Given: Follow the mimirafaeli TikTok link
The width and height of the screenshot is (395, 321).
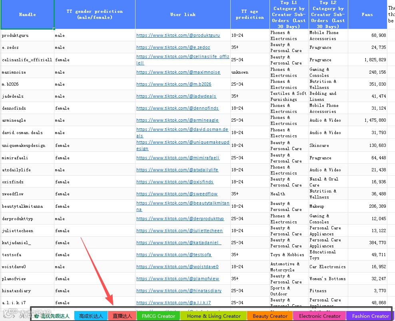Looking at the screenshot, I should click(x=178, y=158).
